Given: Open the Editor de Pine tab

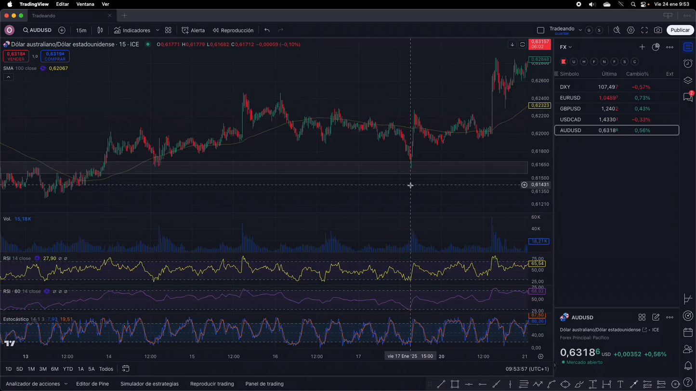Looking at the screenshot, I should point(92,384).
